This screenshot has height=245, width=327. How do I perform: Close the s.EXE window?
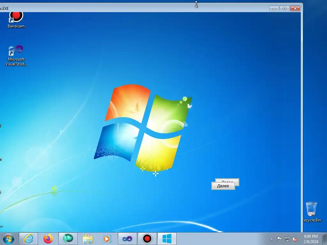295,9
